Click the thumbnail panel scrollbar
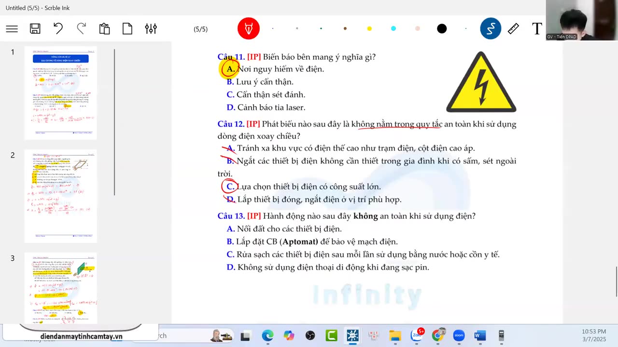This screenshot has height=347, width=618. click(x=114, y=122)
